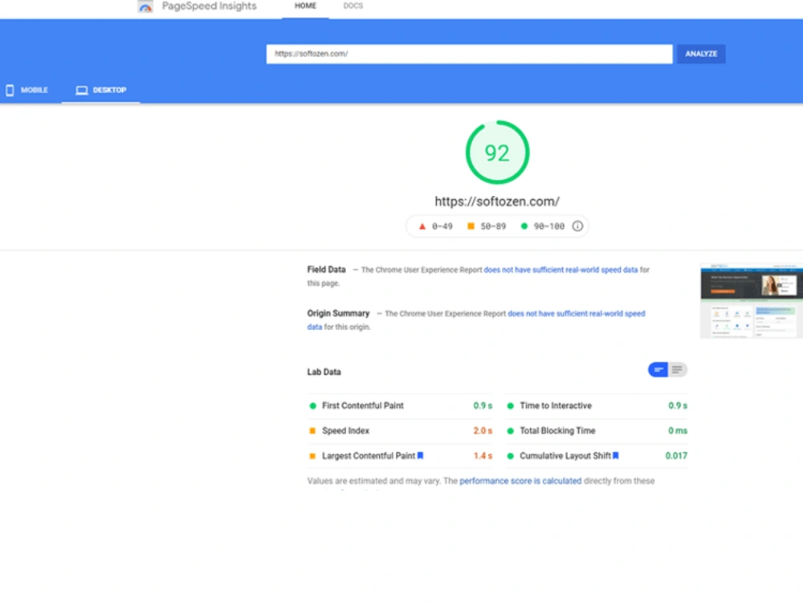Screen dimensions: 803x603
Task: Click the URL input field
Action: (x=469, y=54)
